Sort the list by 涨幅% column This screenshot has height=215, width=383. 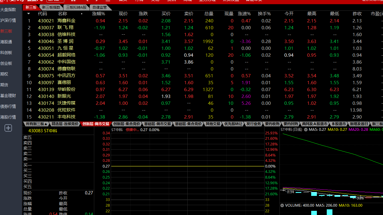98,14
